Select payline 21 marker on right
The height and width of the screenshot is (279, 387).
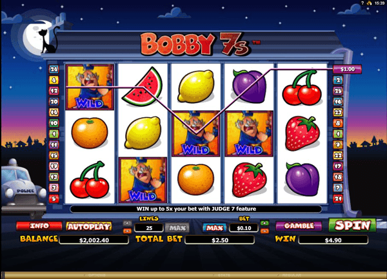point(338,198)
